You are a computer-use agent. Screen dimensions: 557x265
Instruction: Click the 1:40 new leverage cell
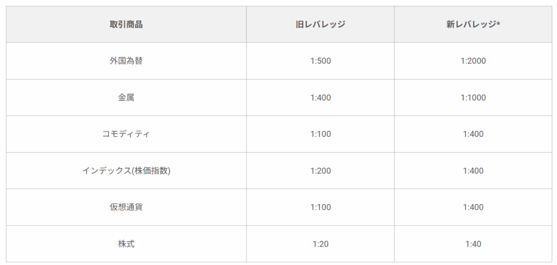[473, 244]
